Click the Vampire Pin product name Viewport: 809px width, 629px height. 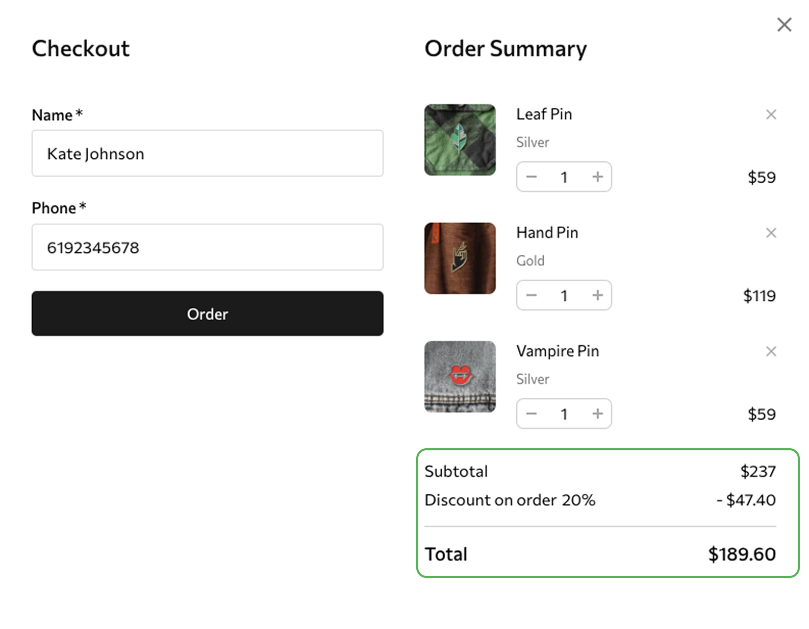tap(558, 351)
